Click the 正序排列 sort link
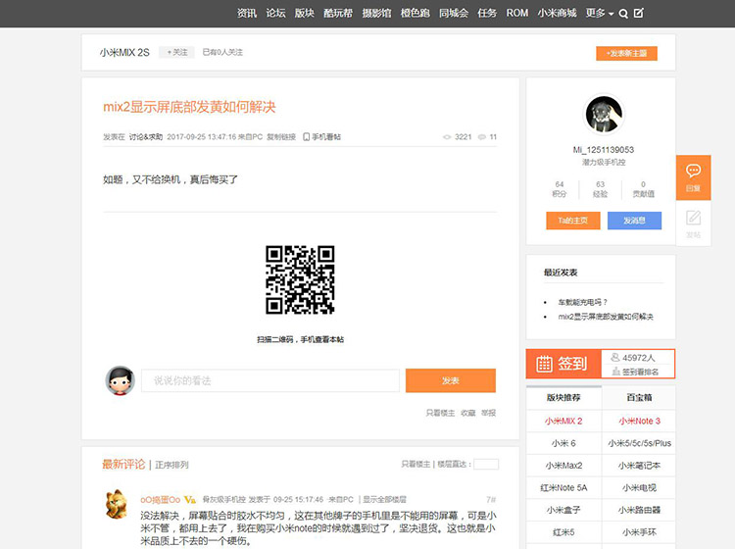This screenshot has height=549, width=735. pos(171,465)
